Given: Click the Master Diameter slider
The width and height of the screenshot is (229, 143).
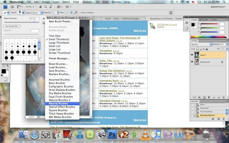Looking at the screenshot, I should tap(22, 22).
